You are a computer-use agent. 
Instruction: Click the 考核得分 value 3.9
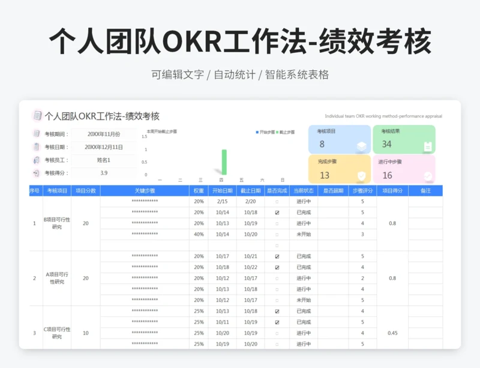[x=104, y=173]
